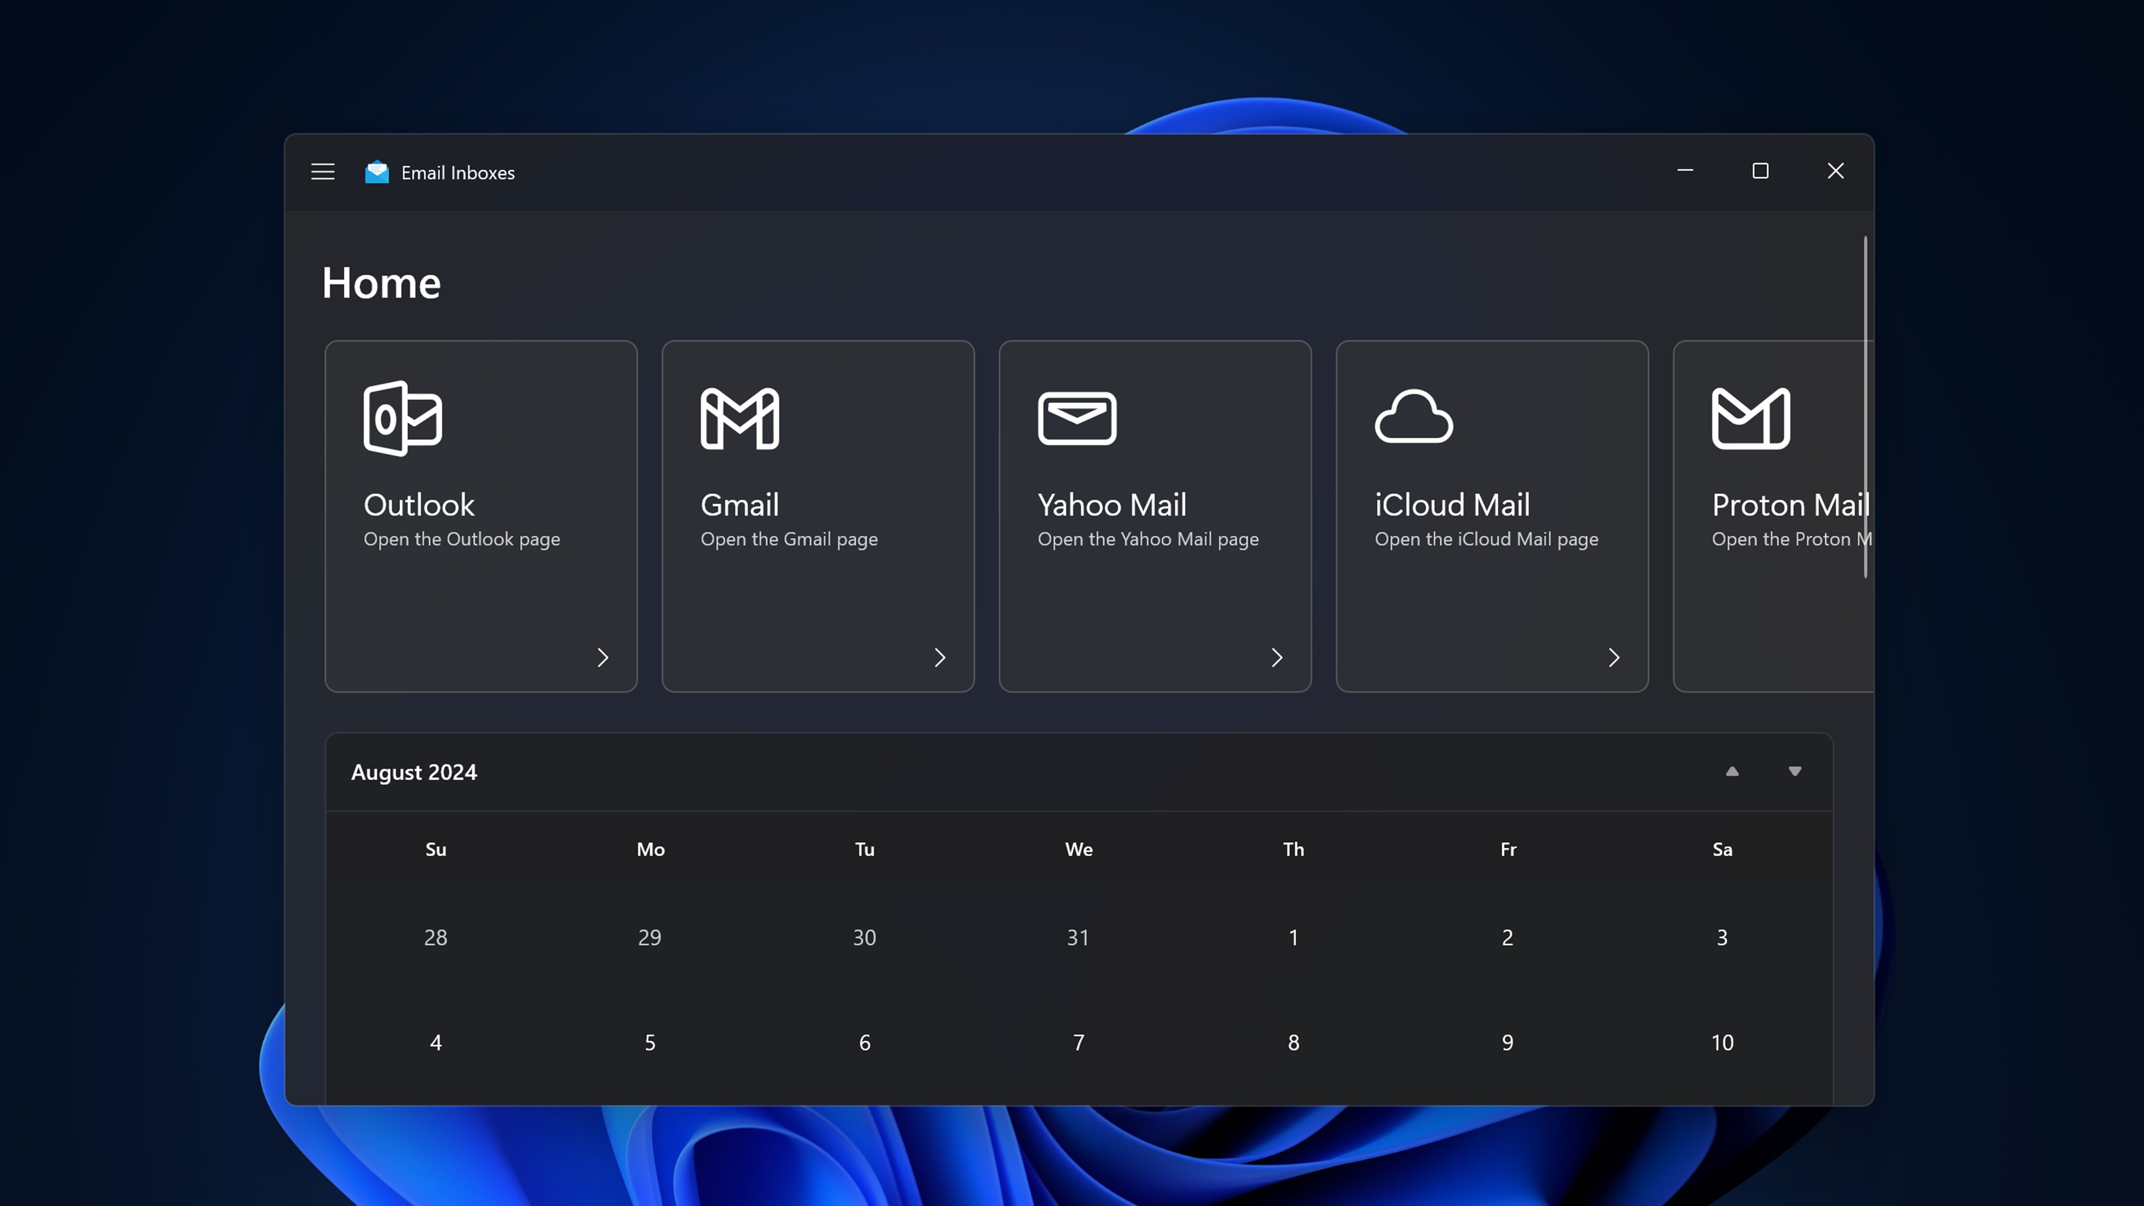Click the Proton Mail envelope icon
Viewport: 2144px width, 1206px height.
tap(1751, 418)
